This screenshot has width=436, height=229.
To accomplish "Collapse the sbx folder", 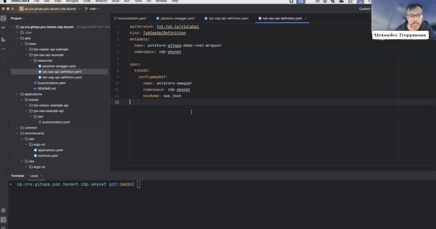I will point(21,161).
